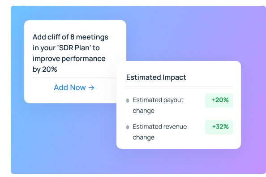Click the divider below the Estimated Impact title
Image resolution: width=266 pixels, height=177 pixels.
coord(179,86)
